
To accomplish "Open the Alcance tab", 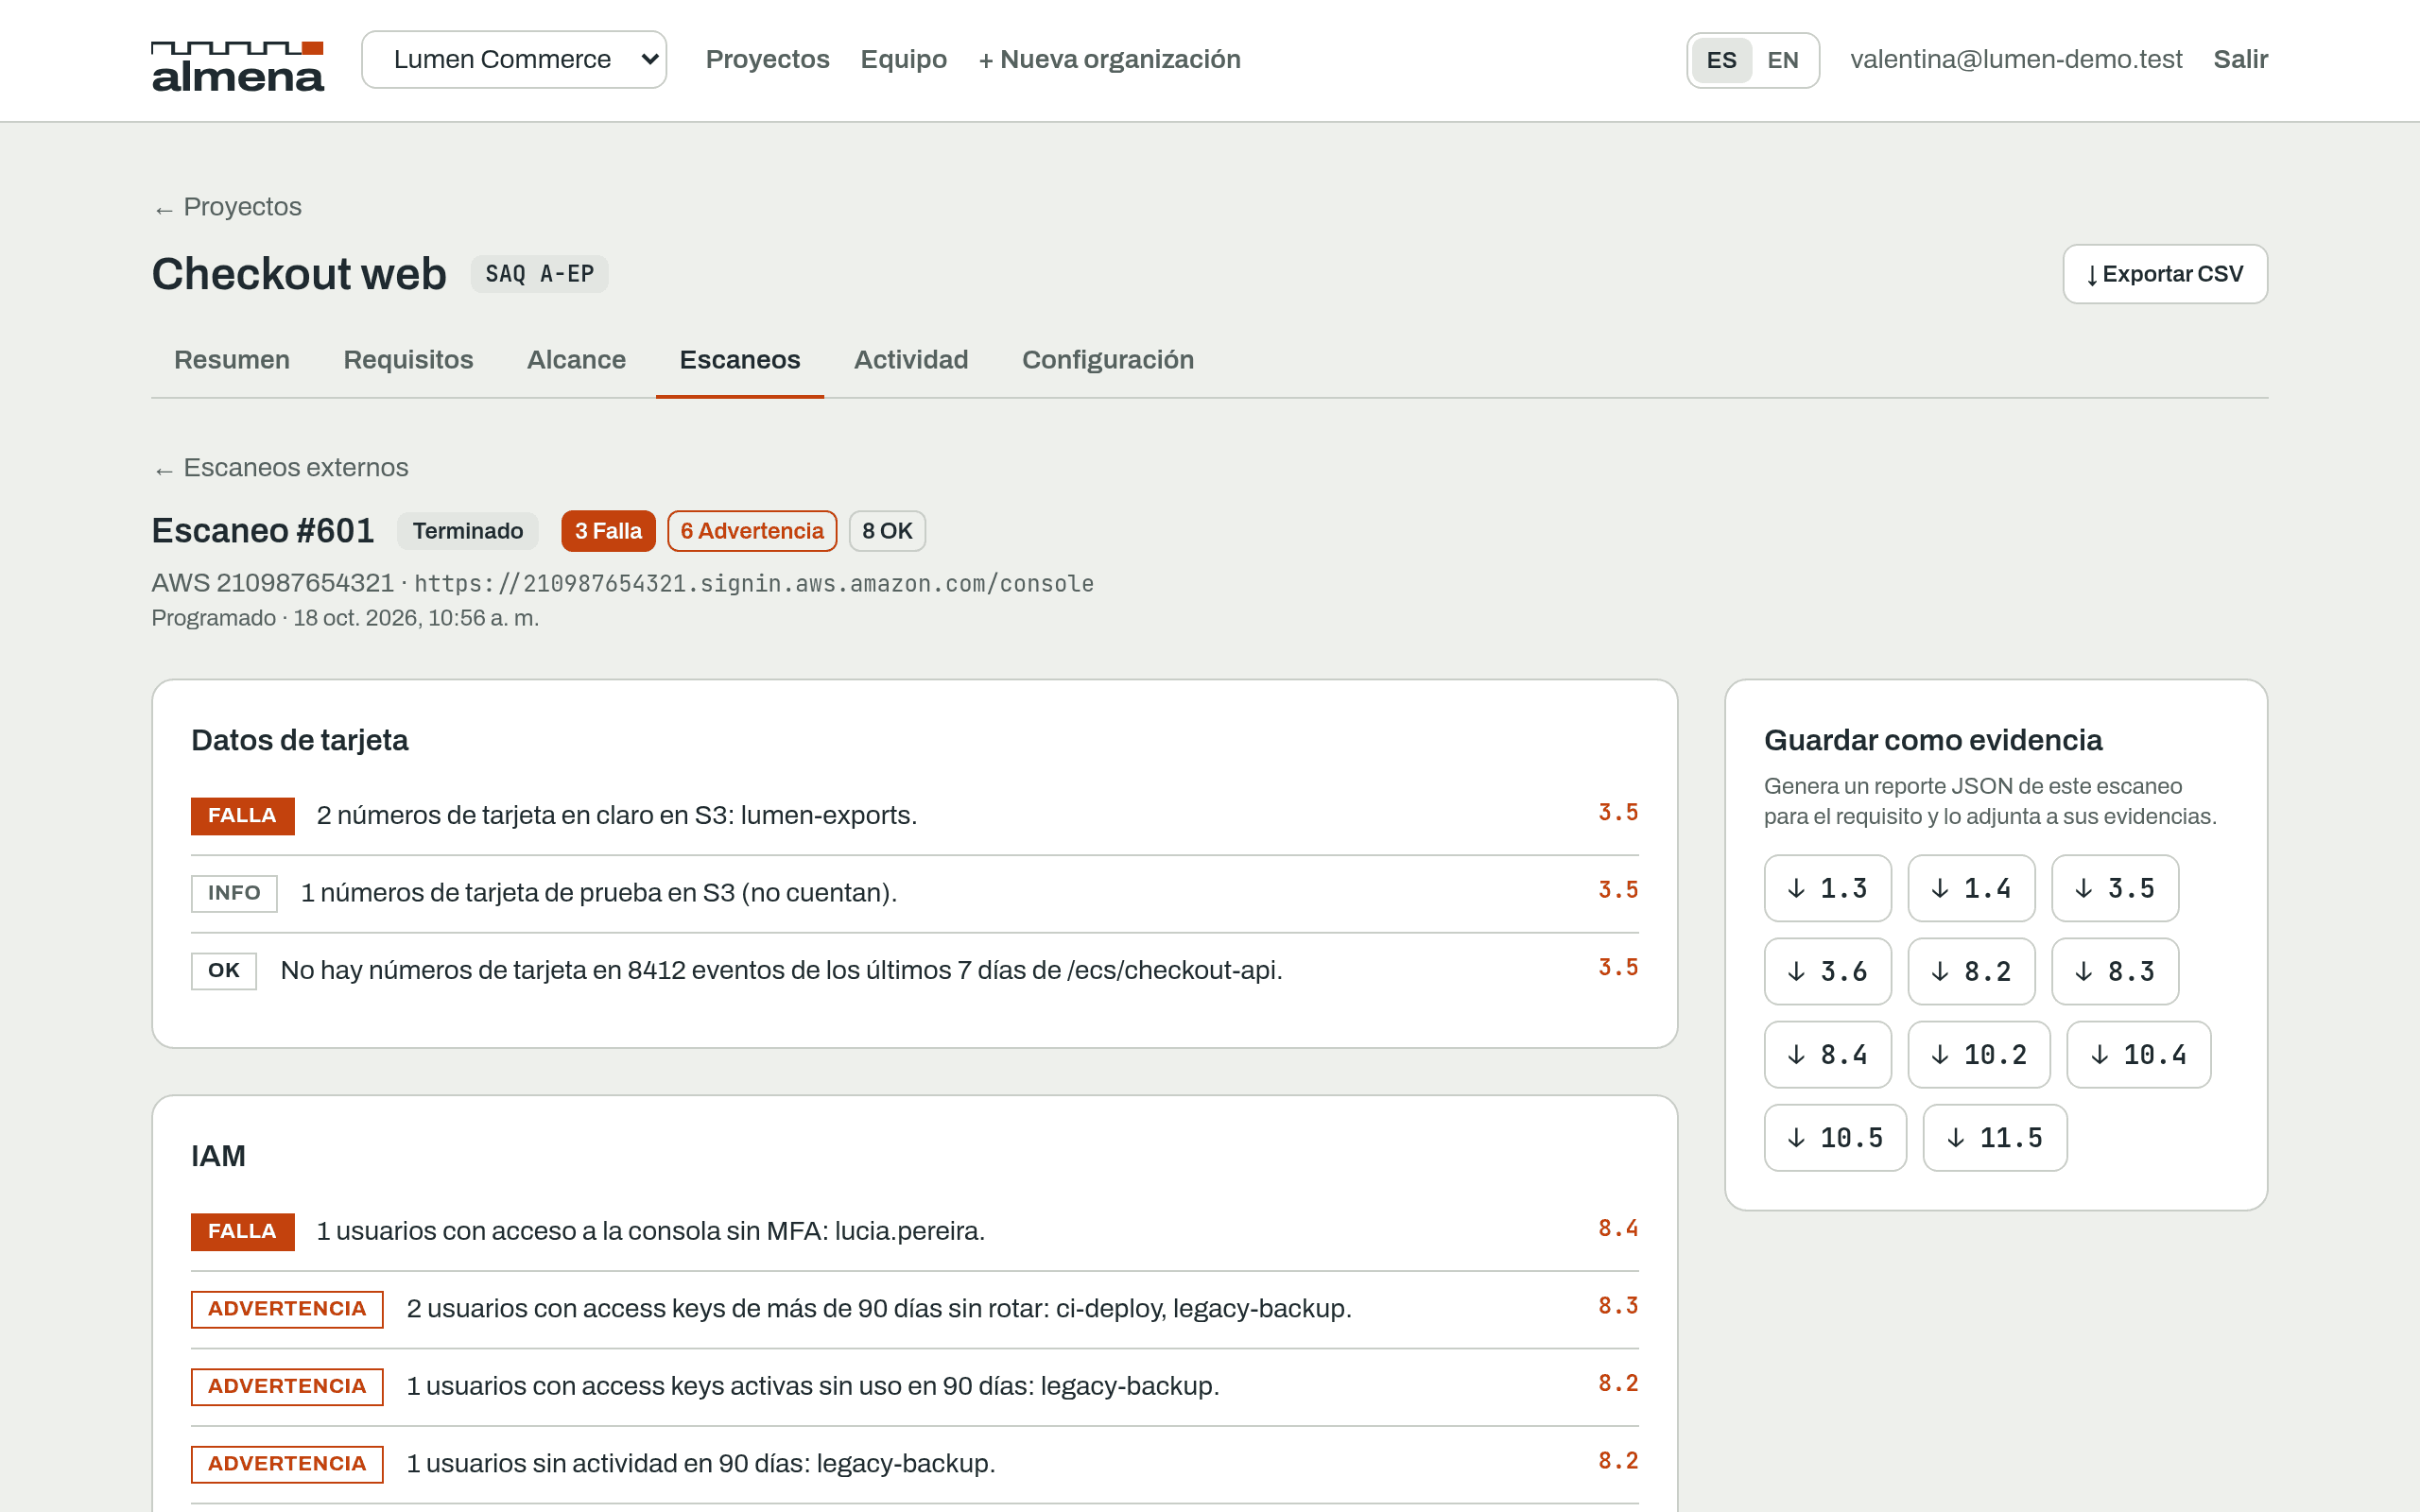I will click(x=576, y=360).
